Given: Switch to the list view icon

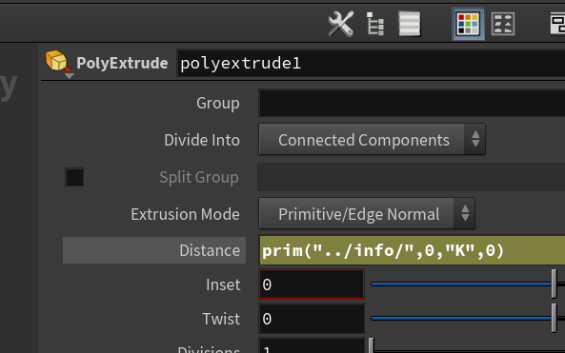Looking at the screenshot, I should pos(410,24).
